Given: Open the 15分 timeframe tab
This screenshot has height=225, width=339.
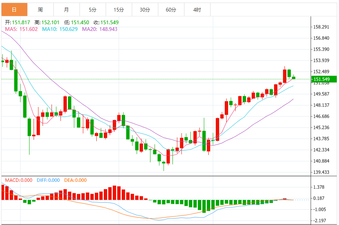Looking at the screenshot, I should click(x=119, y=9).
